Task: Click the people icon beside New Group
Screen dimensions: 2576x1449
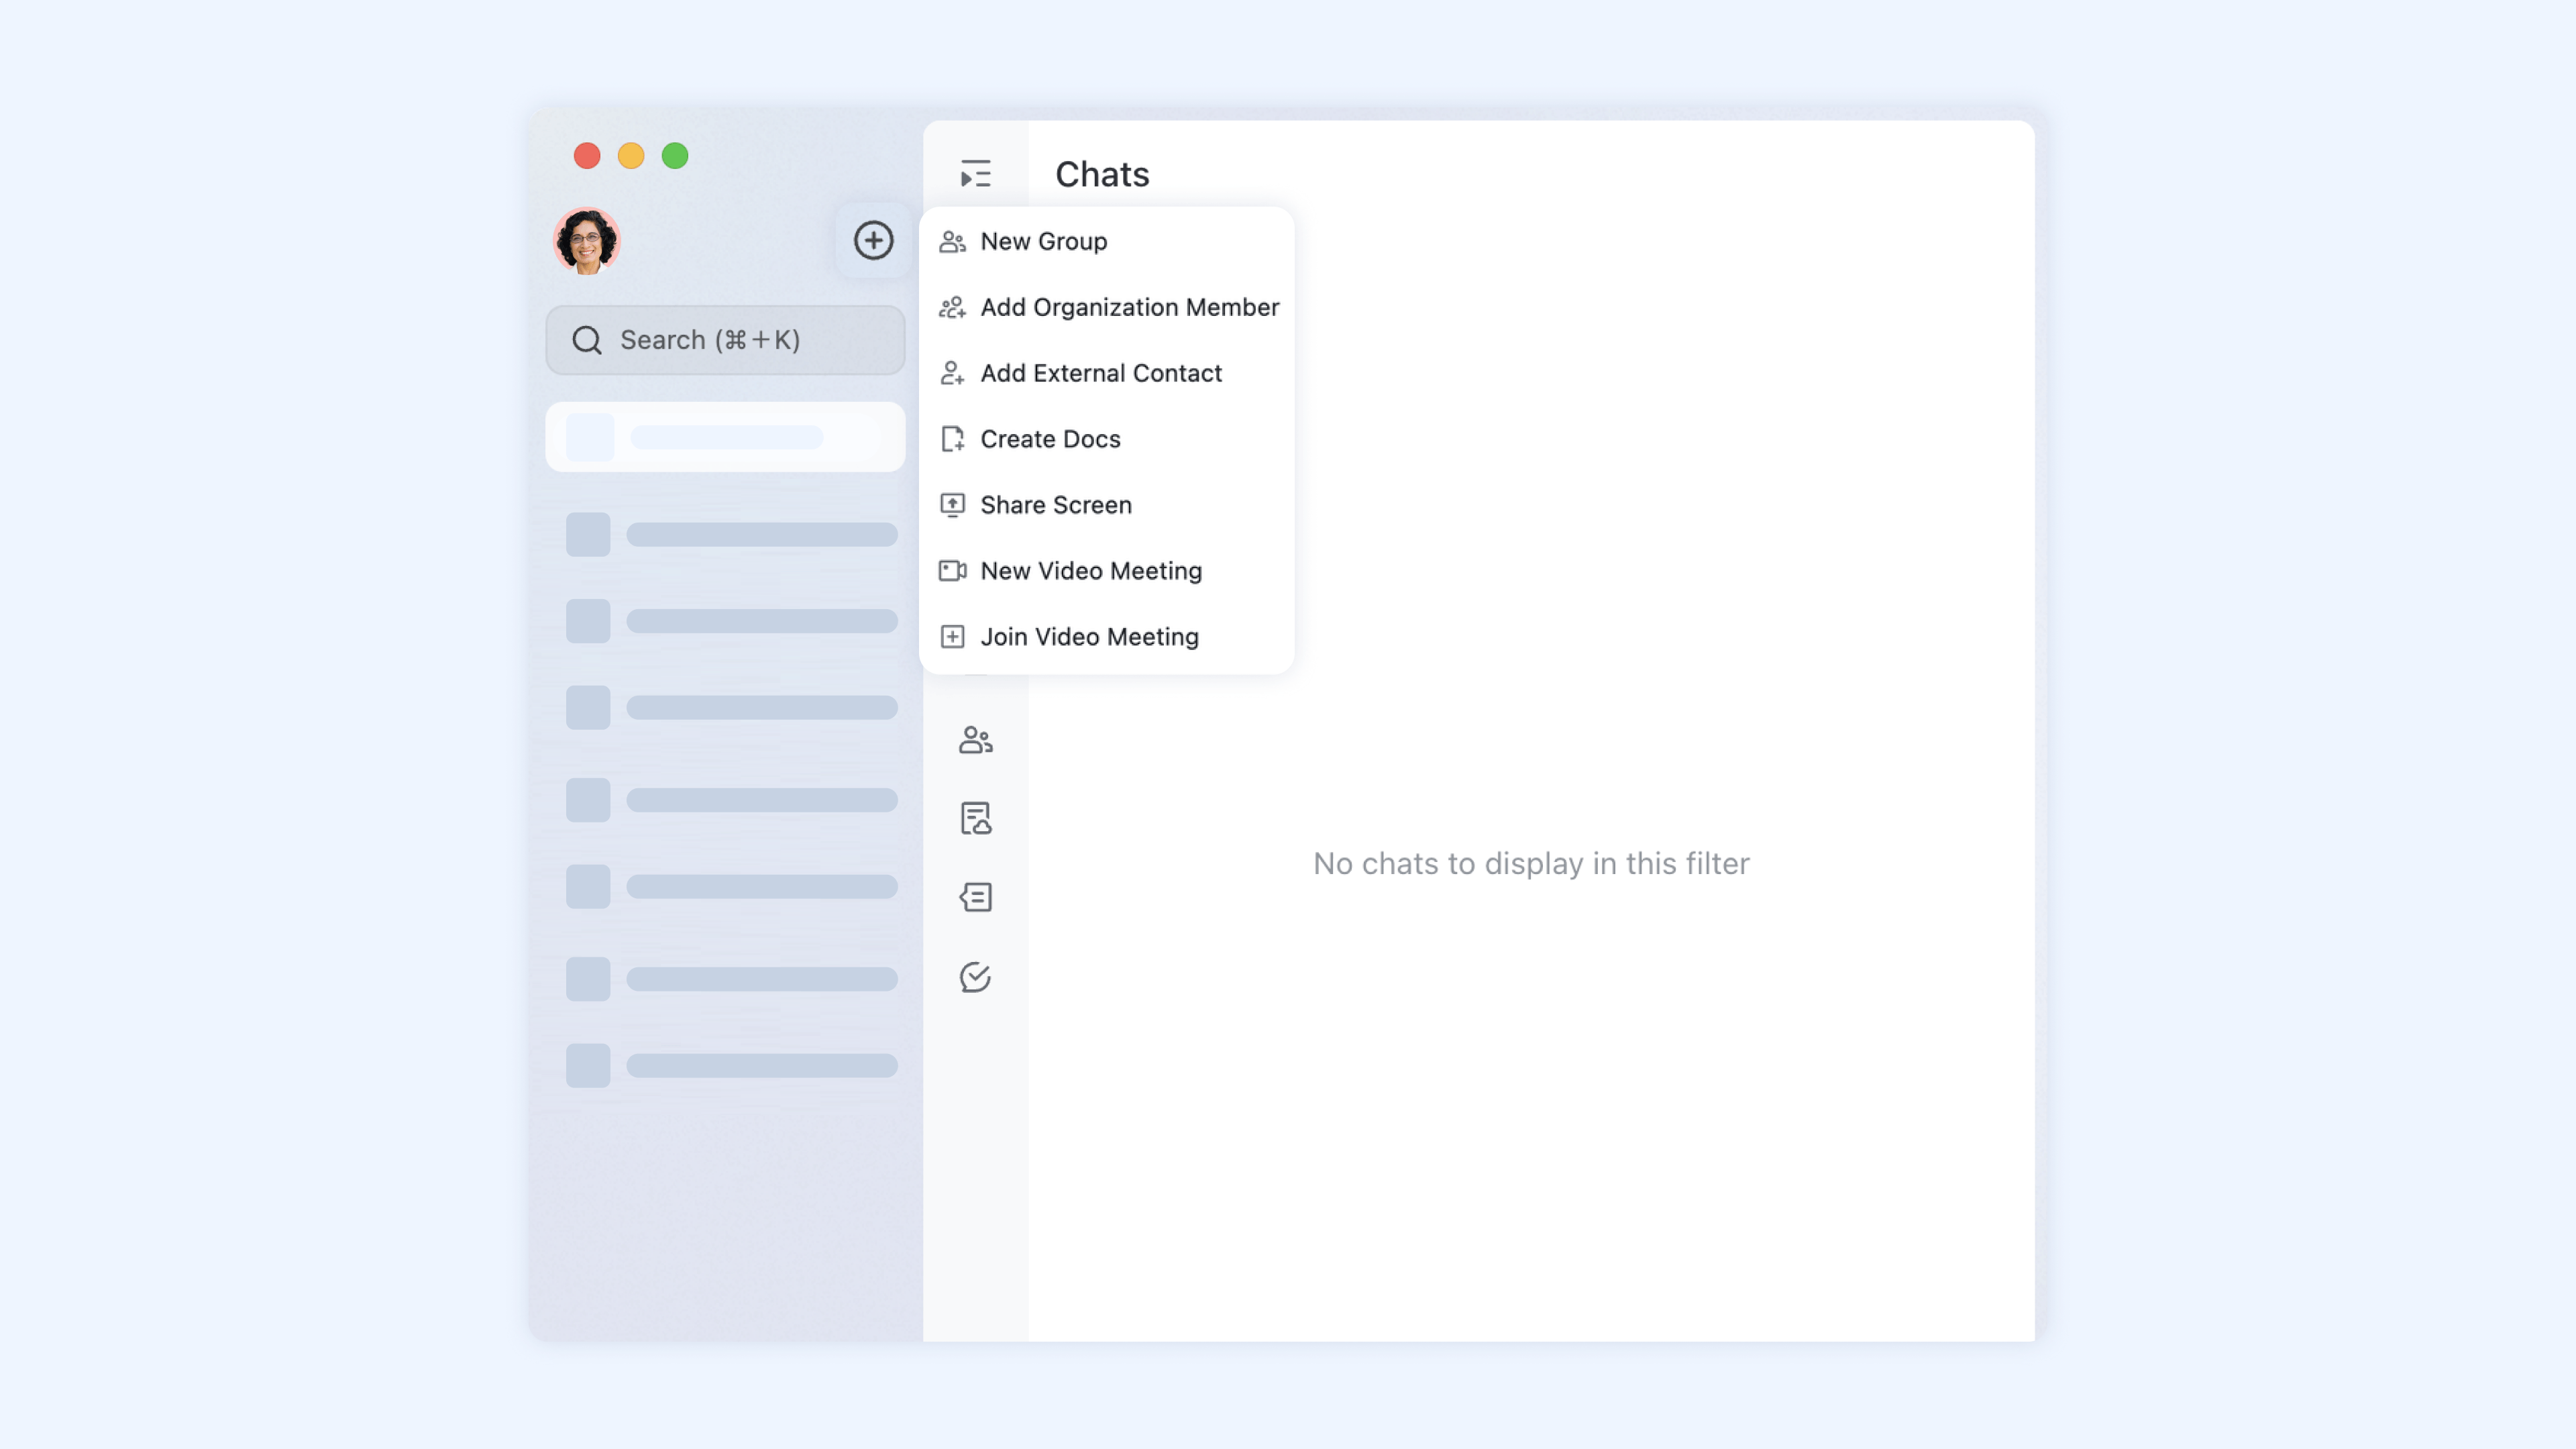Action: (952, 240)
